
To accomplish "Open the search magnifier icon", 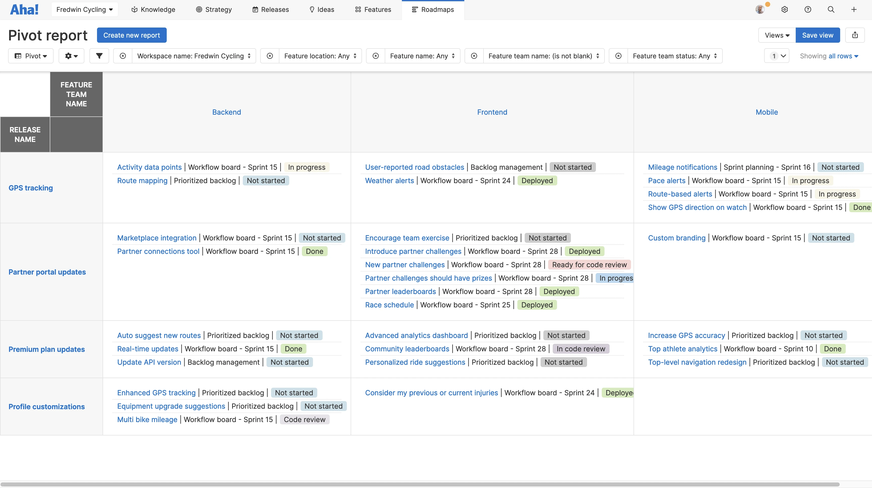I will point(831,10).
